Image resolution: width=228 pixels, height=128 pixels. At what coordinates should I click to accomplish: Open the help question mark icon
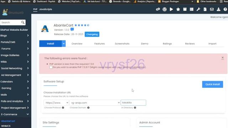[x=225, y=9]
